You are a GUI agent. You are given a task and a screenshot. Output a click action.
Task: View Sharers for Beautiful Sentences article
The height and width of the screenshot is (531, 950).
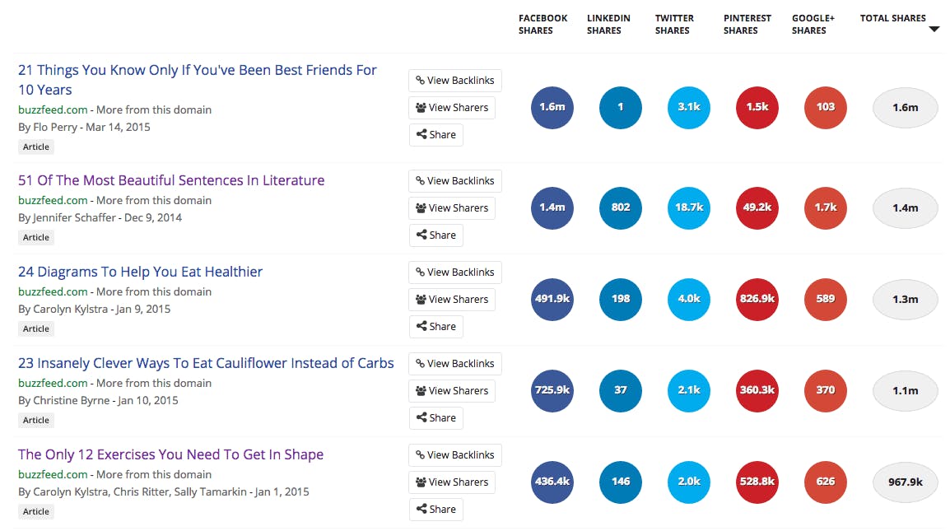[x=452, y=208]
